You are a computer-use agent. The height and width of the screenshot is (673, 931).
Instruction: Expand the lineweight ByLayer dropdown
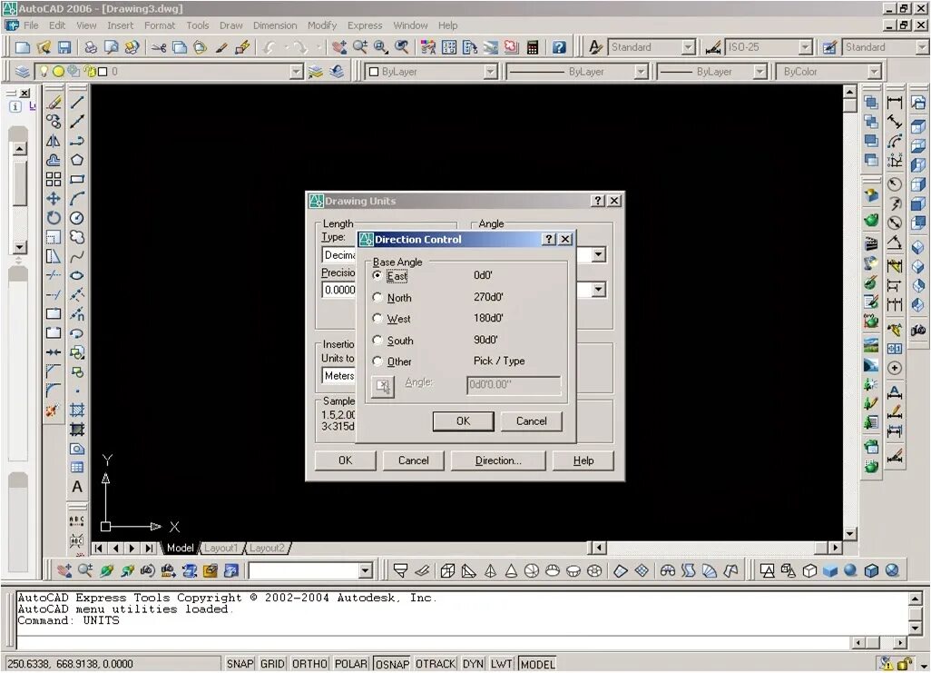pyautogui.click(x=760, y=72)
